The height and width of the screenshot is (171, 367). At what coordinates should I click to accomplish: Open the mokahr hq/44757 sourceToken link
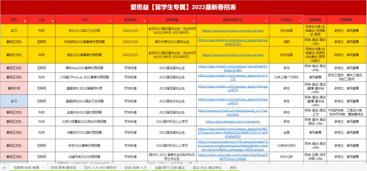click(233, 133)
